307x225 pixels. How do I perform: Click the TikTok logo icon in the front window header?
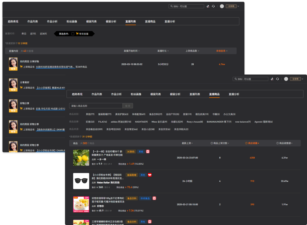pyautogui.click(x=272, y=79)
